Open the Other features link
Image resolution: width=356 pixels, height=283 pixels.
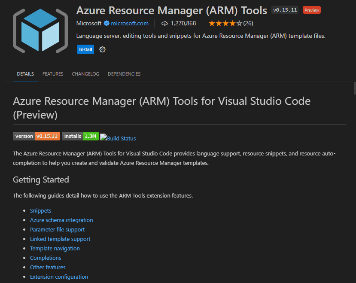[x=48, y=268]
